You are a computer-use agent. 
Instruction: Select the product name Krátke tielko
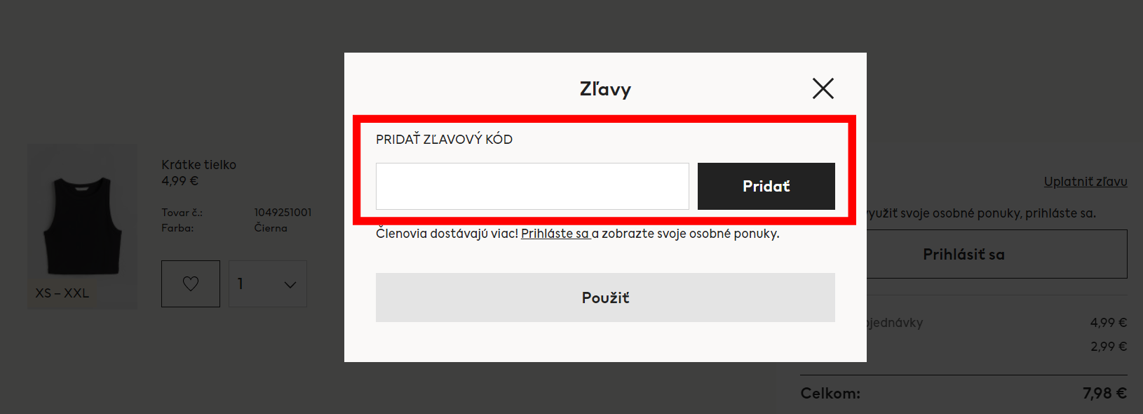coord(197,164)
